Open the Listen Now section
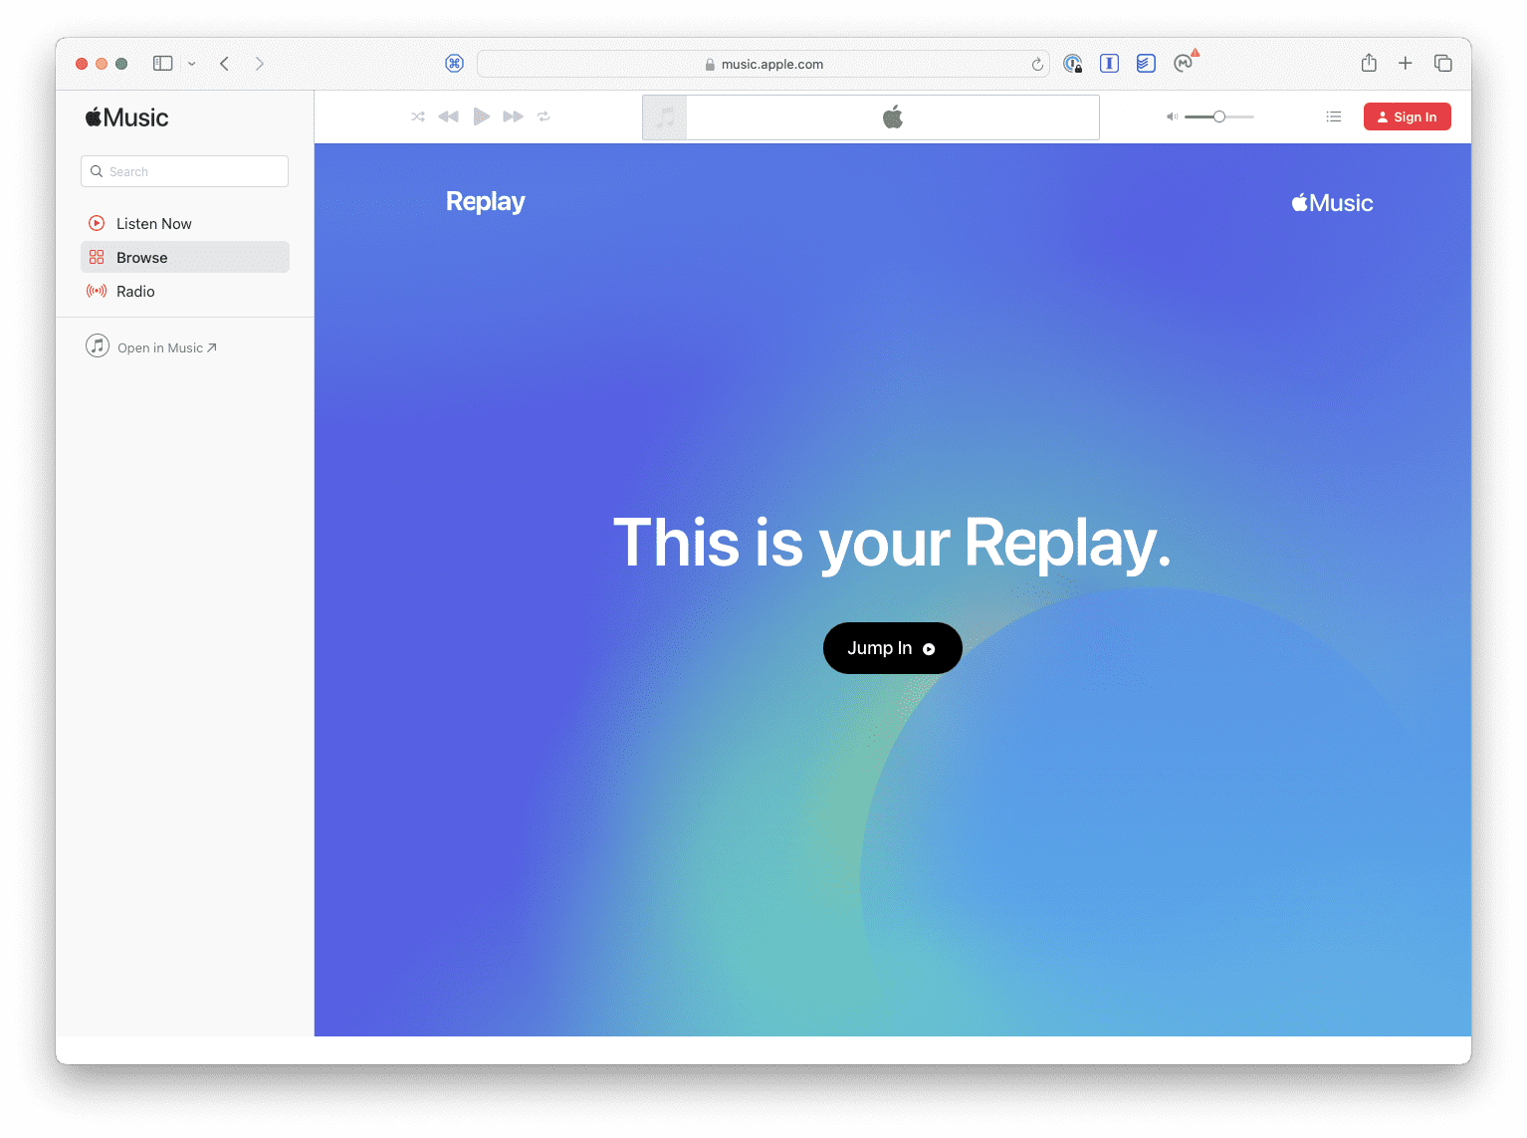The width and height of the screenshot is (1527, 1138). tap(185, 223)
